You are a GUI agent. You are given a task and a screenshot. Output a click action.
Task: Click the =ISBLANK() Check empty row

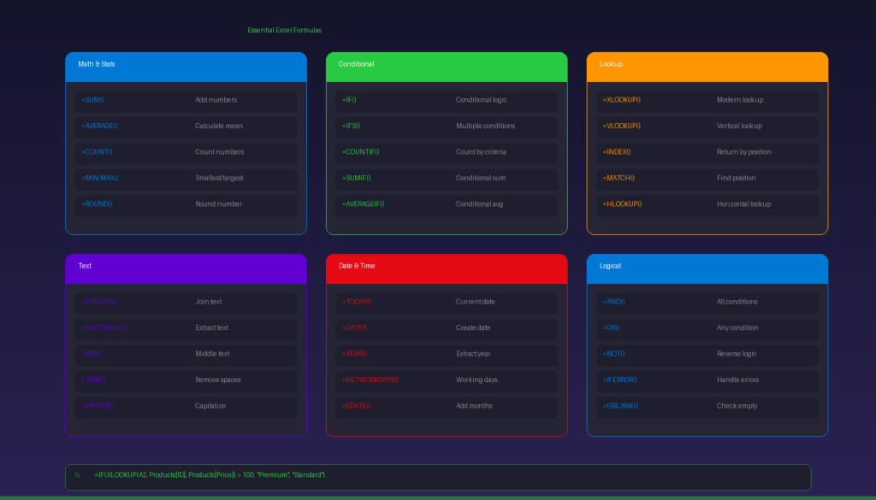(707, 406)
